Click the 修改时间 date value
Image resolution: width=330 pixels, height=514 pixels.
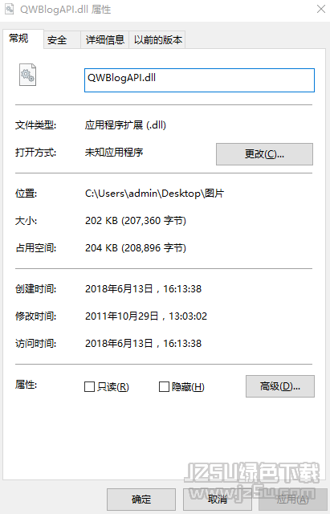pos(146,316)
